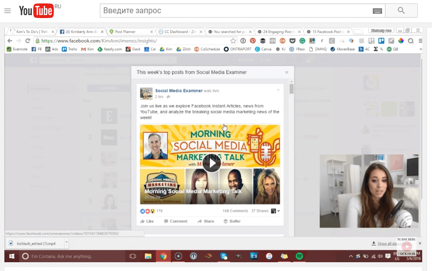432x271 pixels.
Task: Open the YouTube hamburger menu
Action: point(8,11)
